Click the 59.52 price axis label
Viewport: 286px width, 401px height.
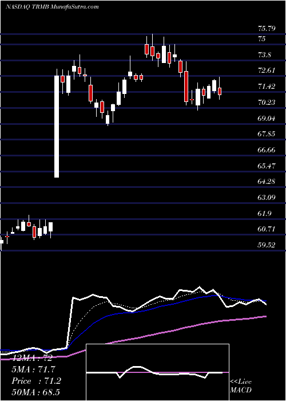[267, 245]
